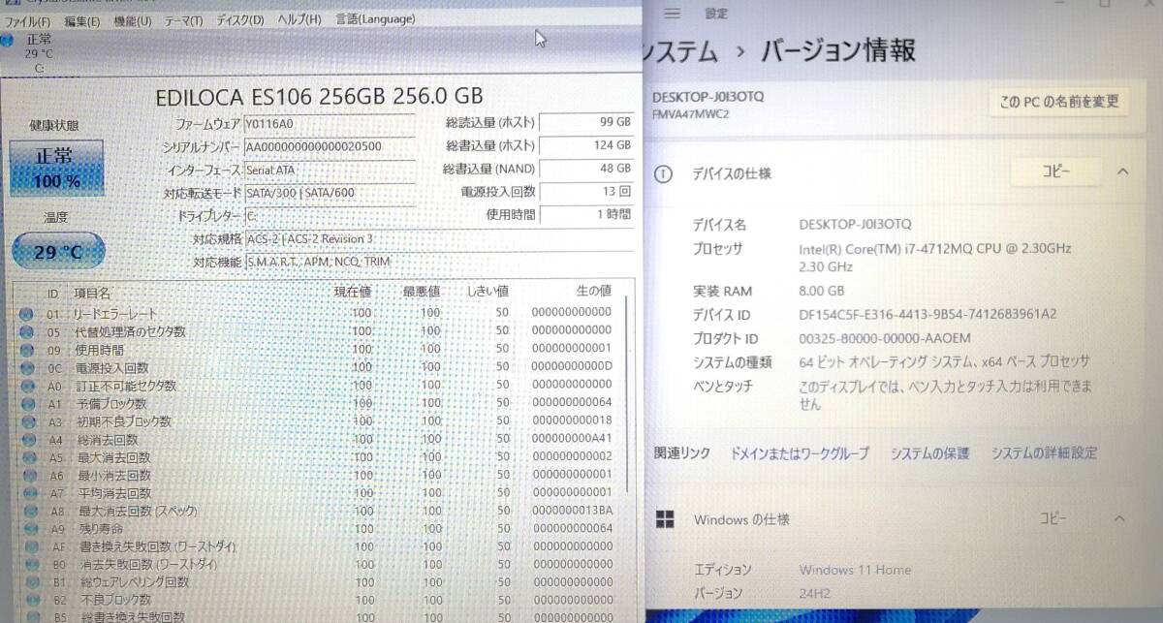Click the Intel Core i7-4712MQ processor text
Viewport: 1163px width, 623px height.
pyautogui.click(x=935, y=257)
